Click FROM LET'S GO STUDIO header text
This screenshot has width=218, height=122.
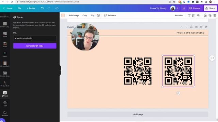click(x=190, y=33)
